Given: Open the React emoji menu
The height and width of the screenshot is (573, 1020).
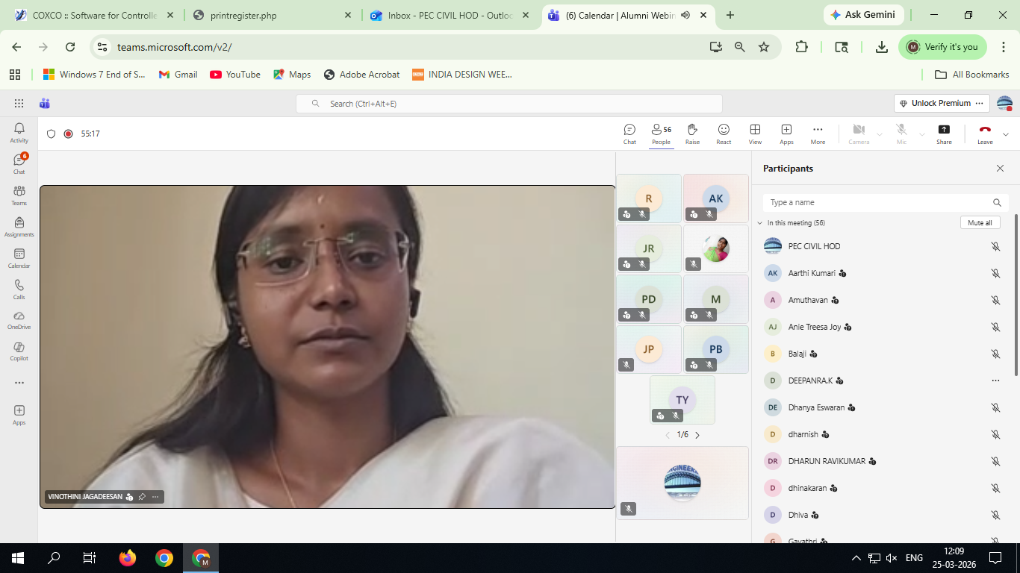Looking at the screenshot, I should click(724, 134).
